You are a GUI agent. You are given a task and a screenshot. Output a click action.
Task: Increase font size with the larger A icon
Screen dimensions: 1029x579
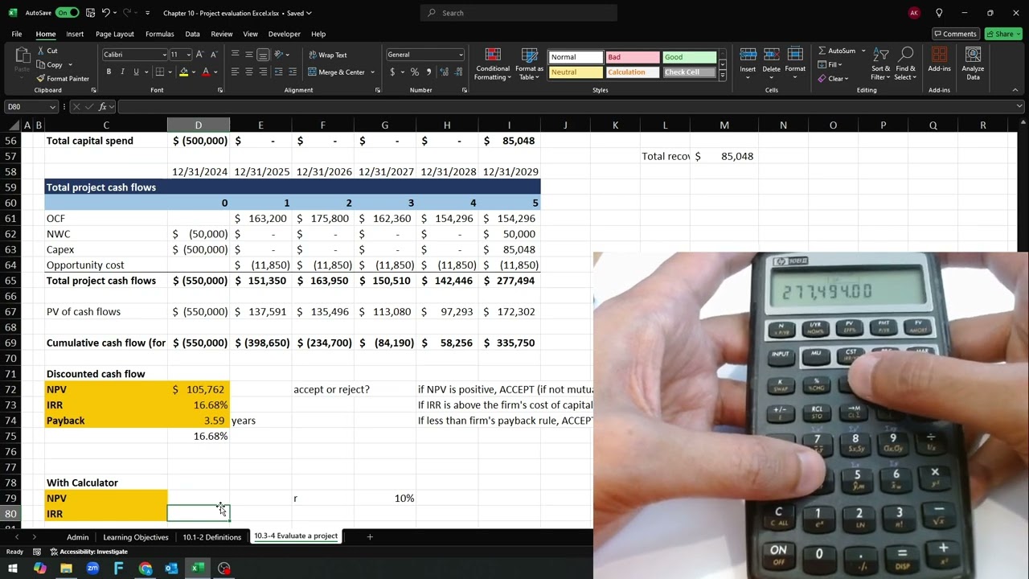(201, 55)
